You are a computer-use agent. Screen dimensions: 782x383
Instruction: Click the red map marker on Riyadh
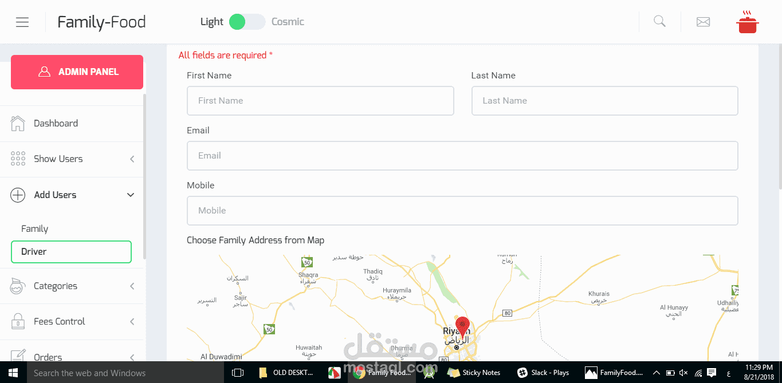462,327
